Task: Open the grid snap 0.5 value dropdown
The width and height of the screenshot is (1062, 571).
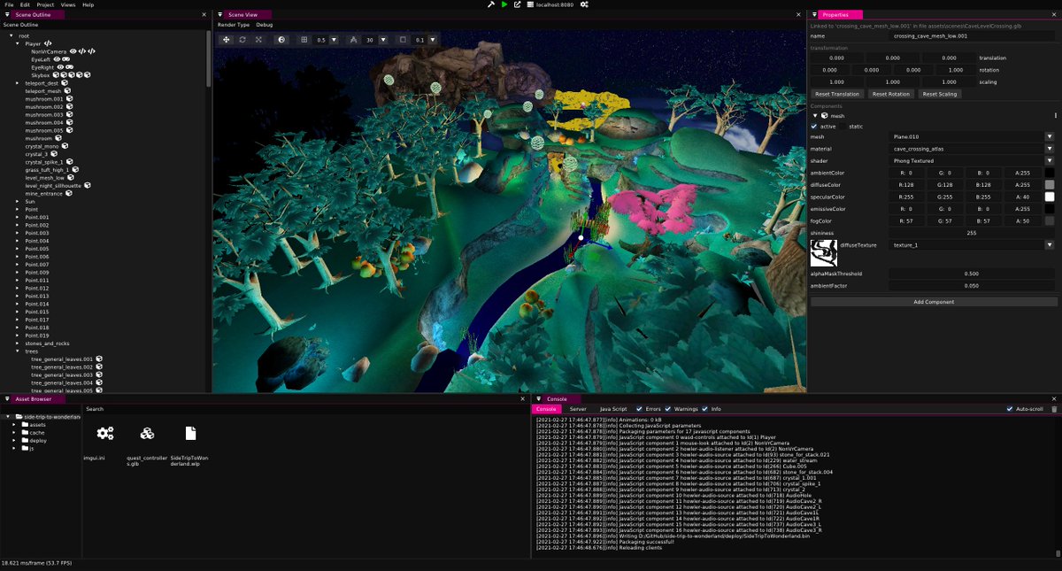Action: tap(334, 40)
